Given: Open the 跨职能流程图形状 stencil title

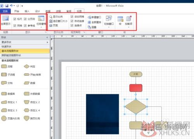Looking at the screenshot, I should (x=25, y=55).
